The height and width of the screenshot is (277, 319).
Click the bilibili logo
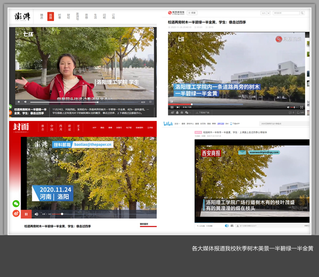[x=168, y=124]
